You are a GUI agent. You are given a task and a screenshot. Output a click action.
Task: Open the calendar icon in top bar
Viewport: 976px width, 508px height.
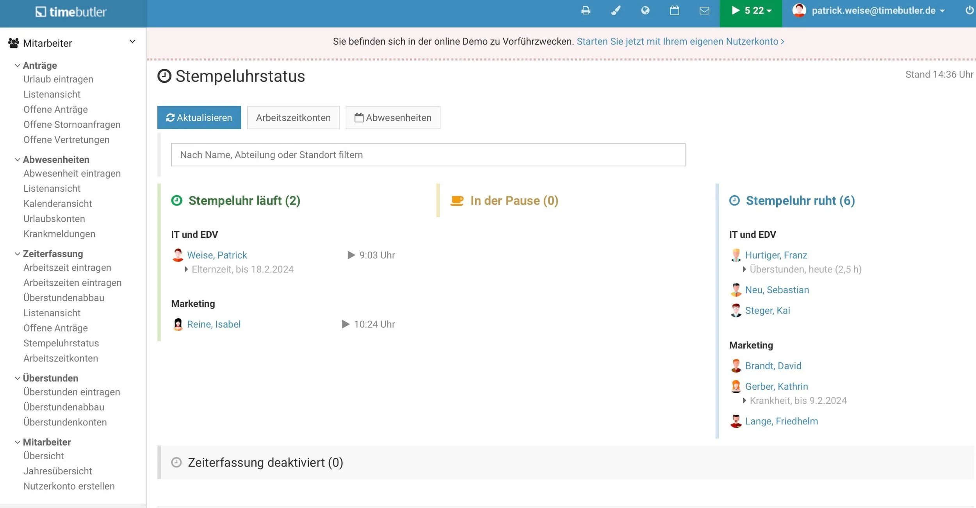point(675,11)
